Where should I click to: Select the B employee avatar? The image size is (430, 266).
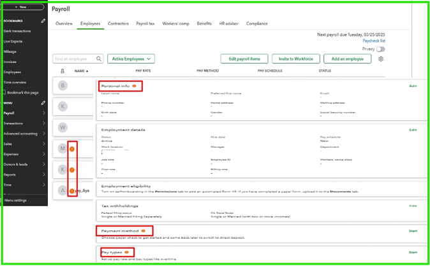[63, 85]
